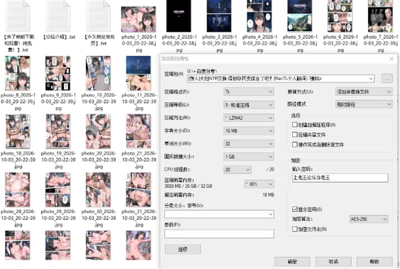Expand the 字典大小 16 MB dropdown
Image resolution: width=400 pixels, height=269 pixels.
[x=249, y=131]
